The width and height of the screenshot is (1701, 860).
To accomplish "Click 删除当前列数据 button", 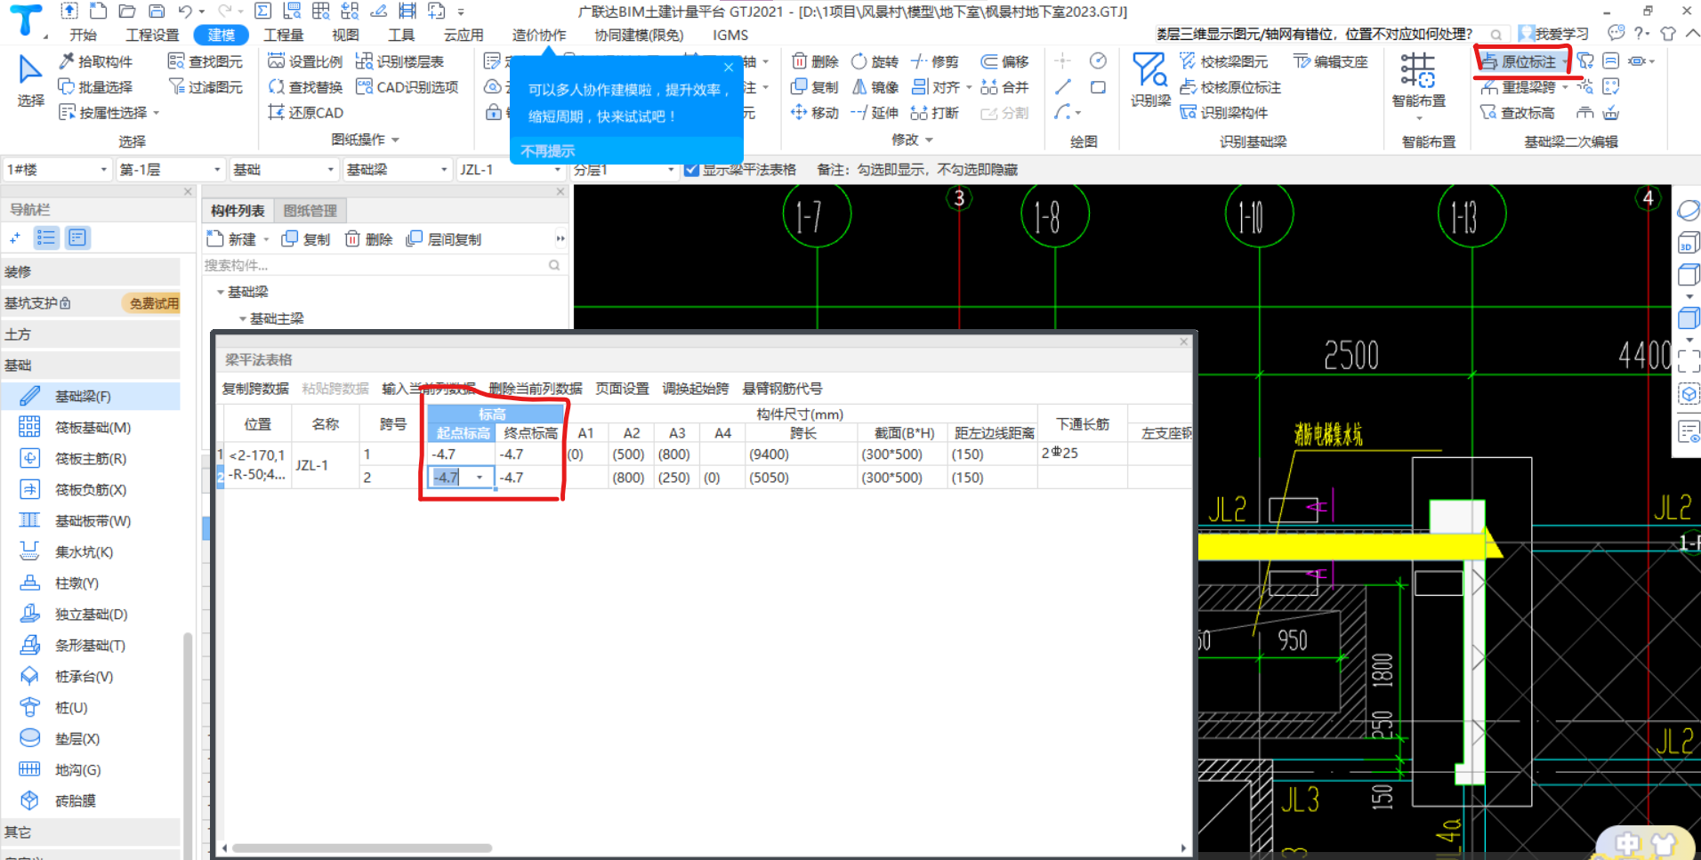I will pos(536,389).
